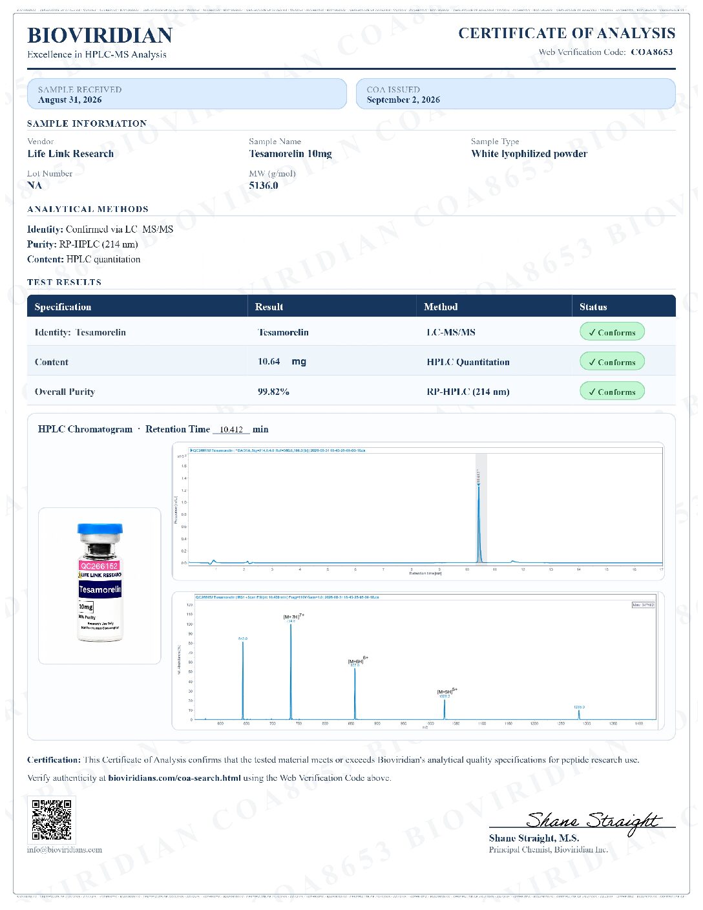Click the Sample Received date box
Screen dimensions: 703x910
point(187,94)
